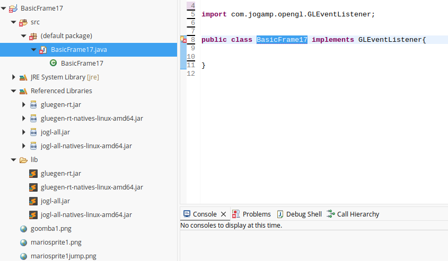Expand jogl-all.jar under Referenced Libraries
The height and width of the screenshot is (261, 448).
24,132
